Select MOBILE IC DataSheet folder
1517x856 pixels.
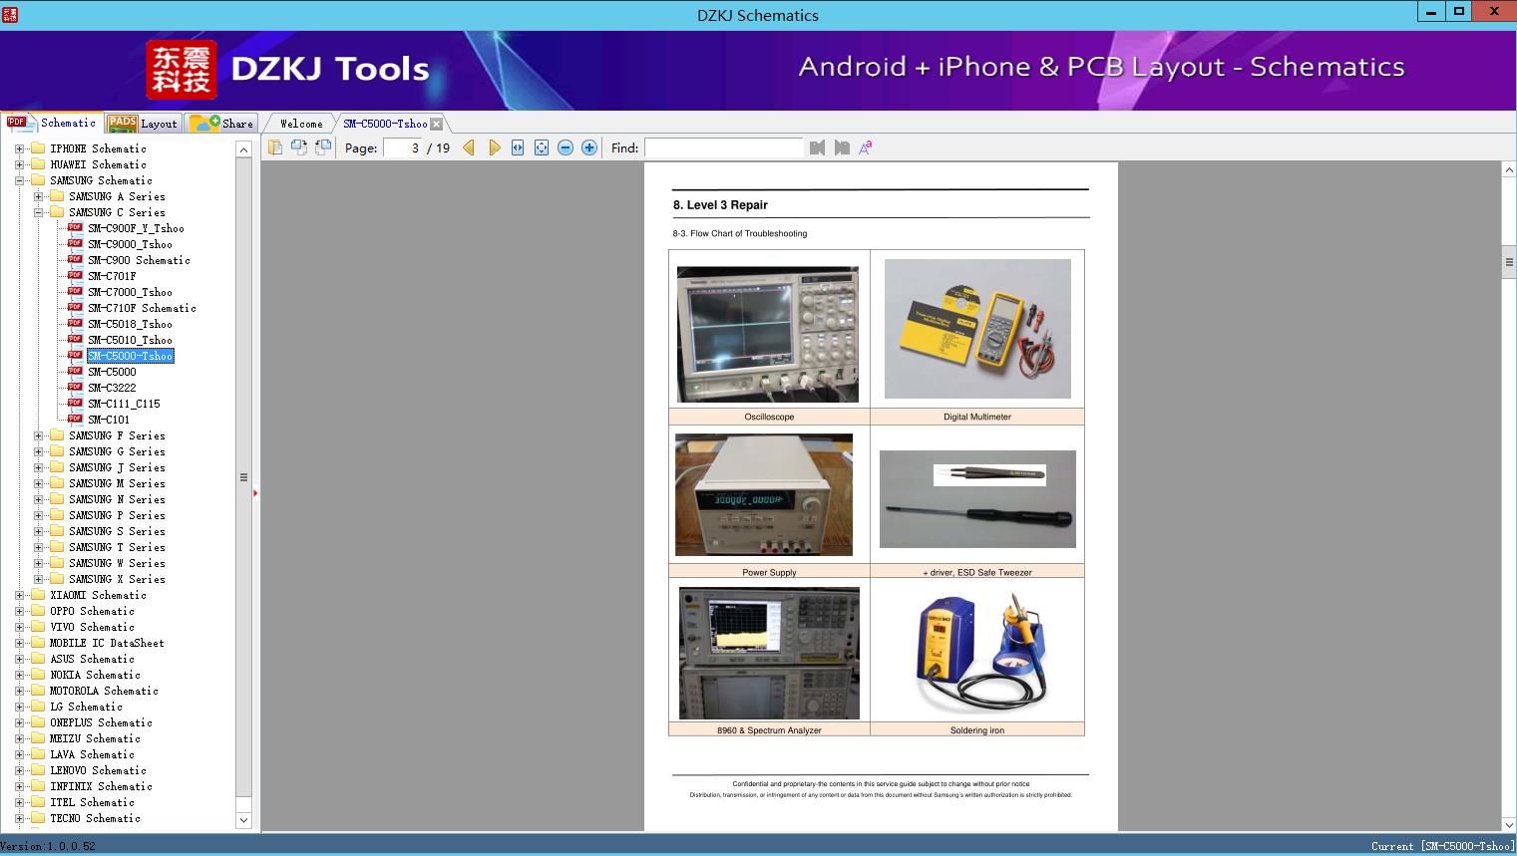(x=107, y=643)
